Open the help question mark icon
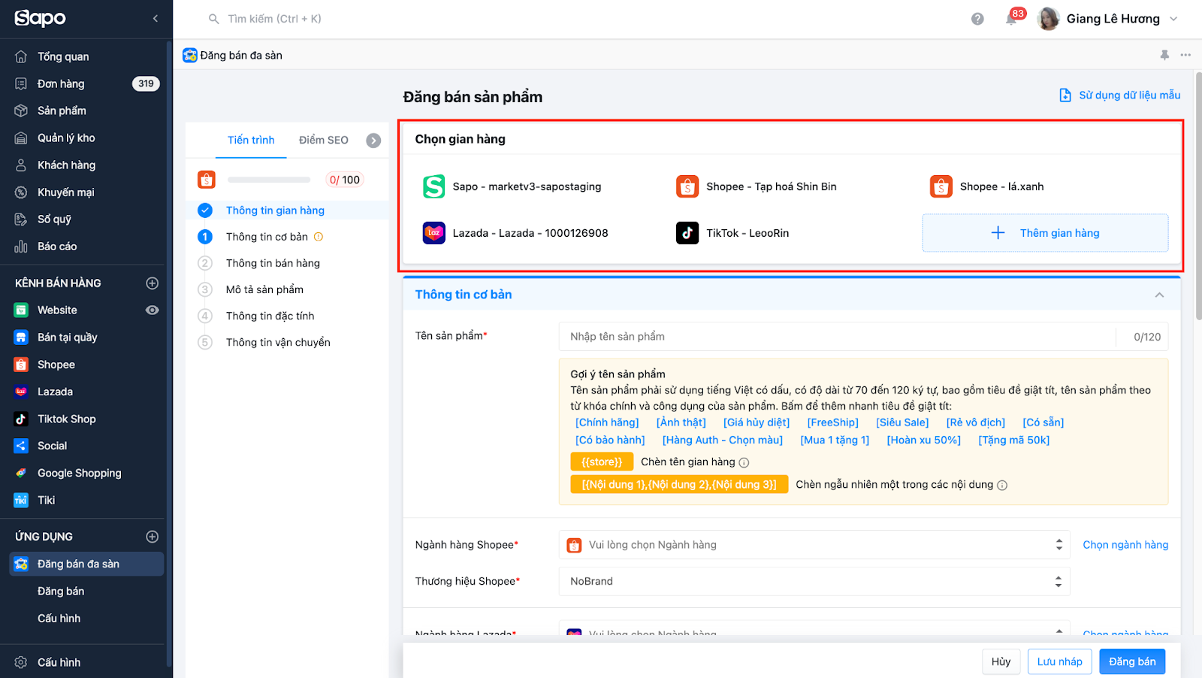Viewport: 1202px width, 678px height. (977, 19)
